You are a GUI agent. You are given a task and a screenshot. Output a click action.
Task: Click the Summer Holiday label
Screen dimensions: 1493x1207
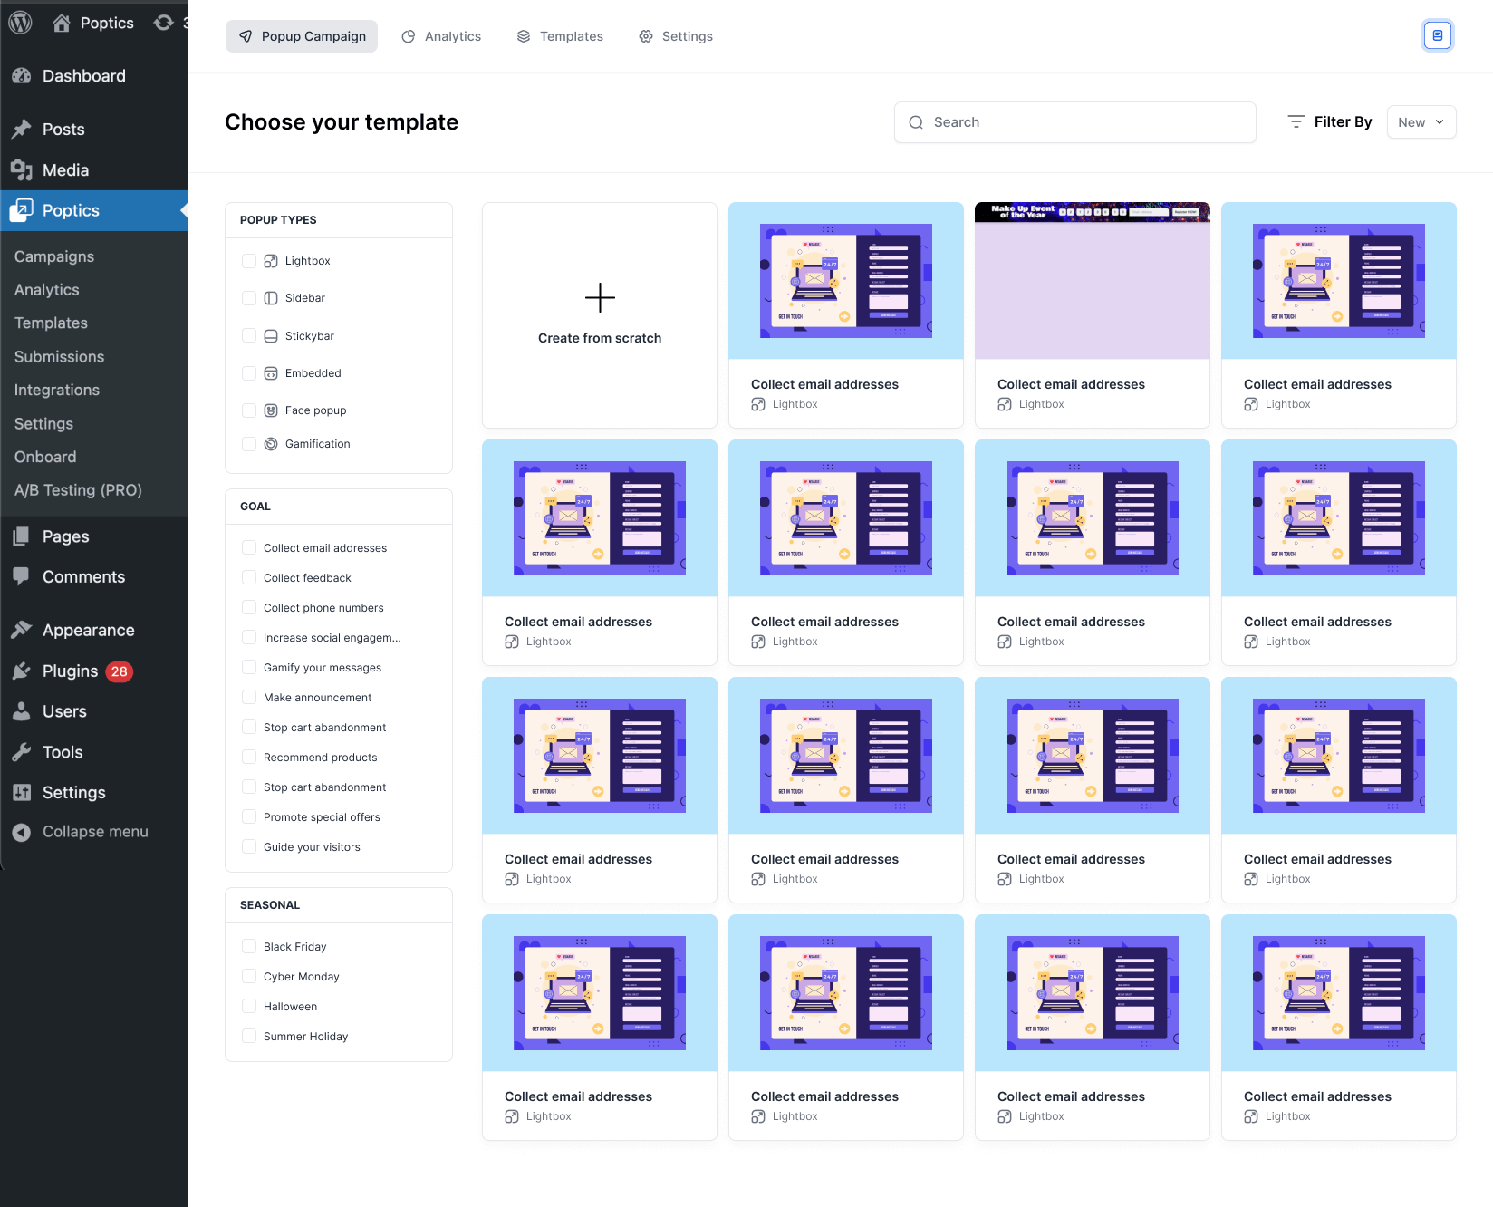coord(306,1037)
